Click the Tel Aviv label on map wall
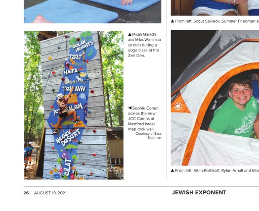This screenshot has height=211, width=259. click(74, 89)
